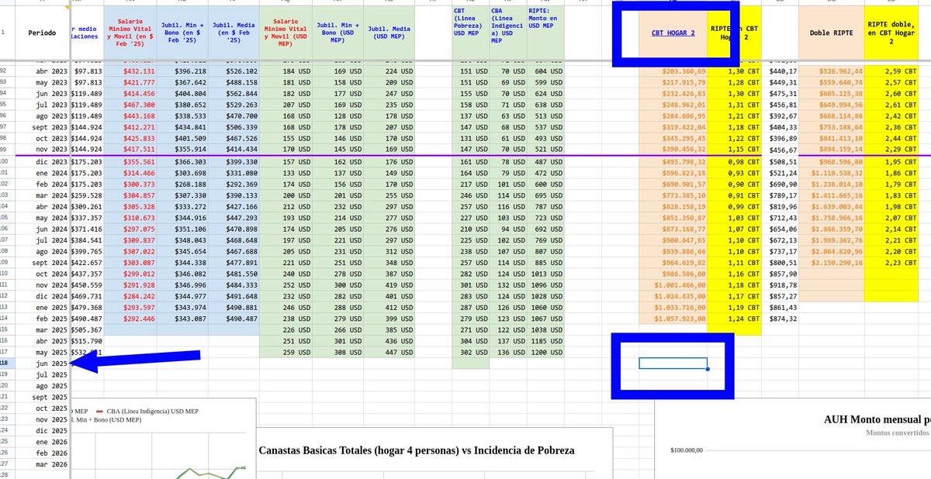Select cell '$490.487' in Jubil. Media column

click(234, 318)
